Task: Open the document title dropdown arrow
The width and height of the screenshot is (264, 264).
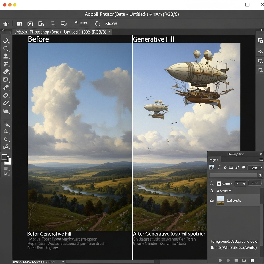Action: click(110, 31)
